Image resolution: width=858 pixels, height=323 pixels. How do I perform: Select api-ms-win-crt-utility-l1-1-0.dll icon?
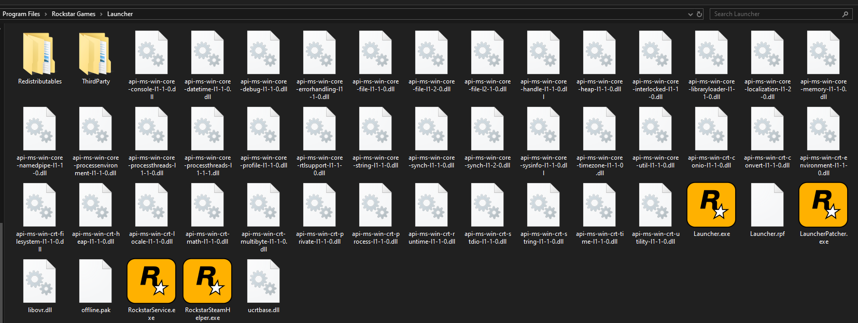tap(655, 205)
